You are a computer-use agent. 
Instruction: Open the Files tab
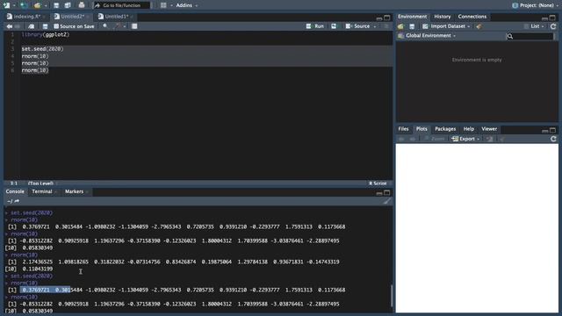point(403,129)
